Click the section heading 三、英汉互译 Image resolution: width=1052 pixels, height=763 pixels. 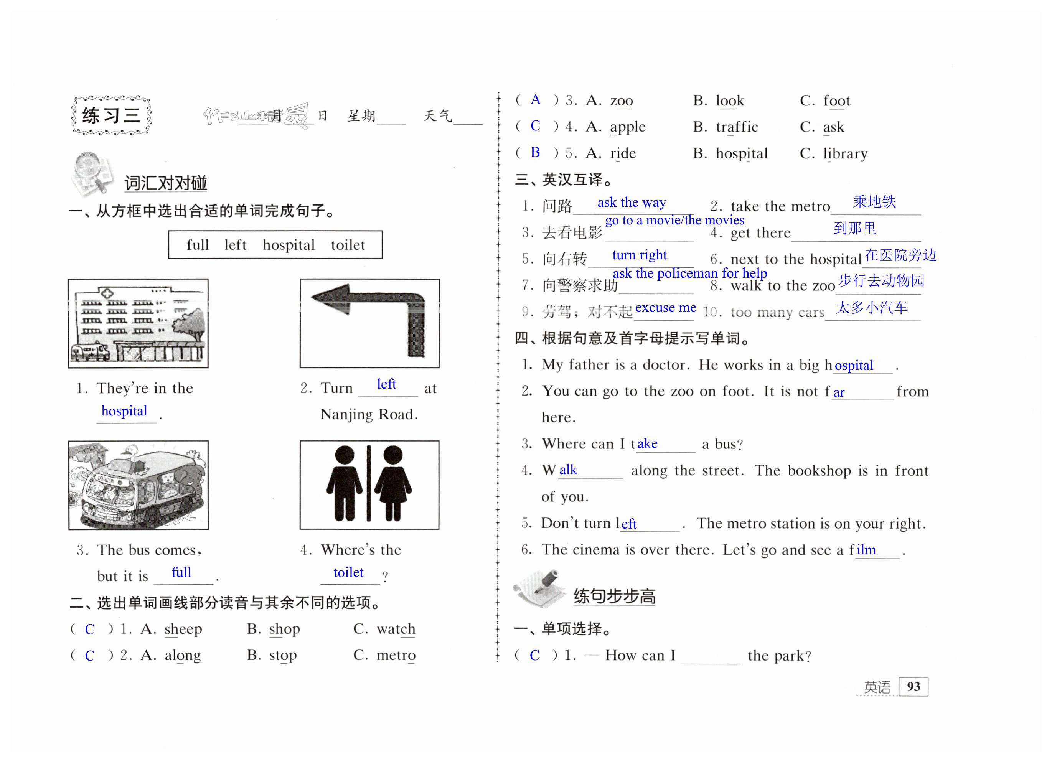tap(563, 180)
